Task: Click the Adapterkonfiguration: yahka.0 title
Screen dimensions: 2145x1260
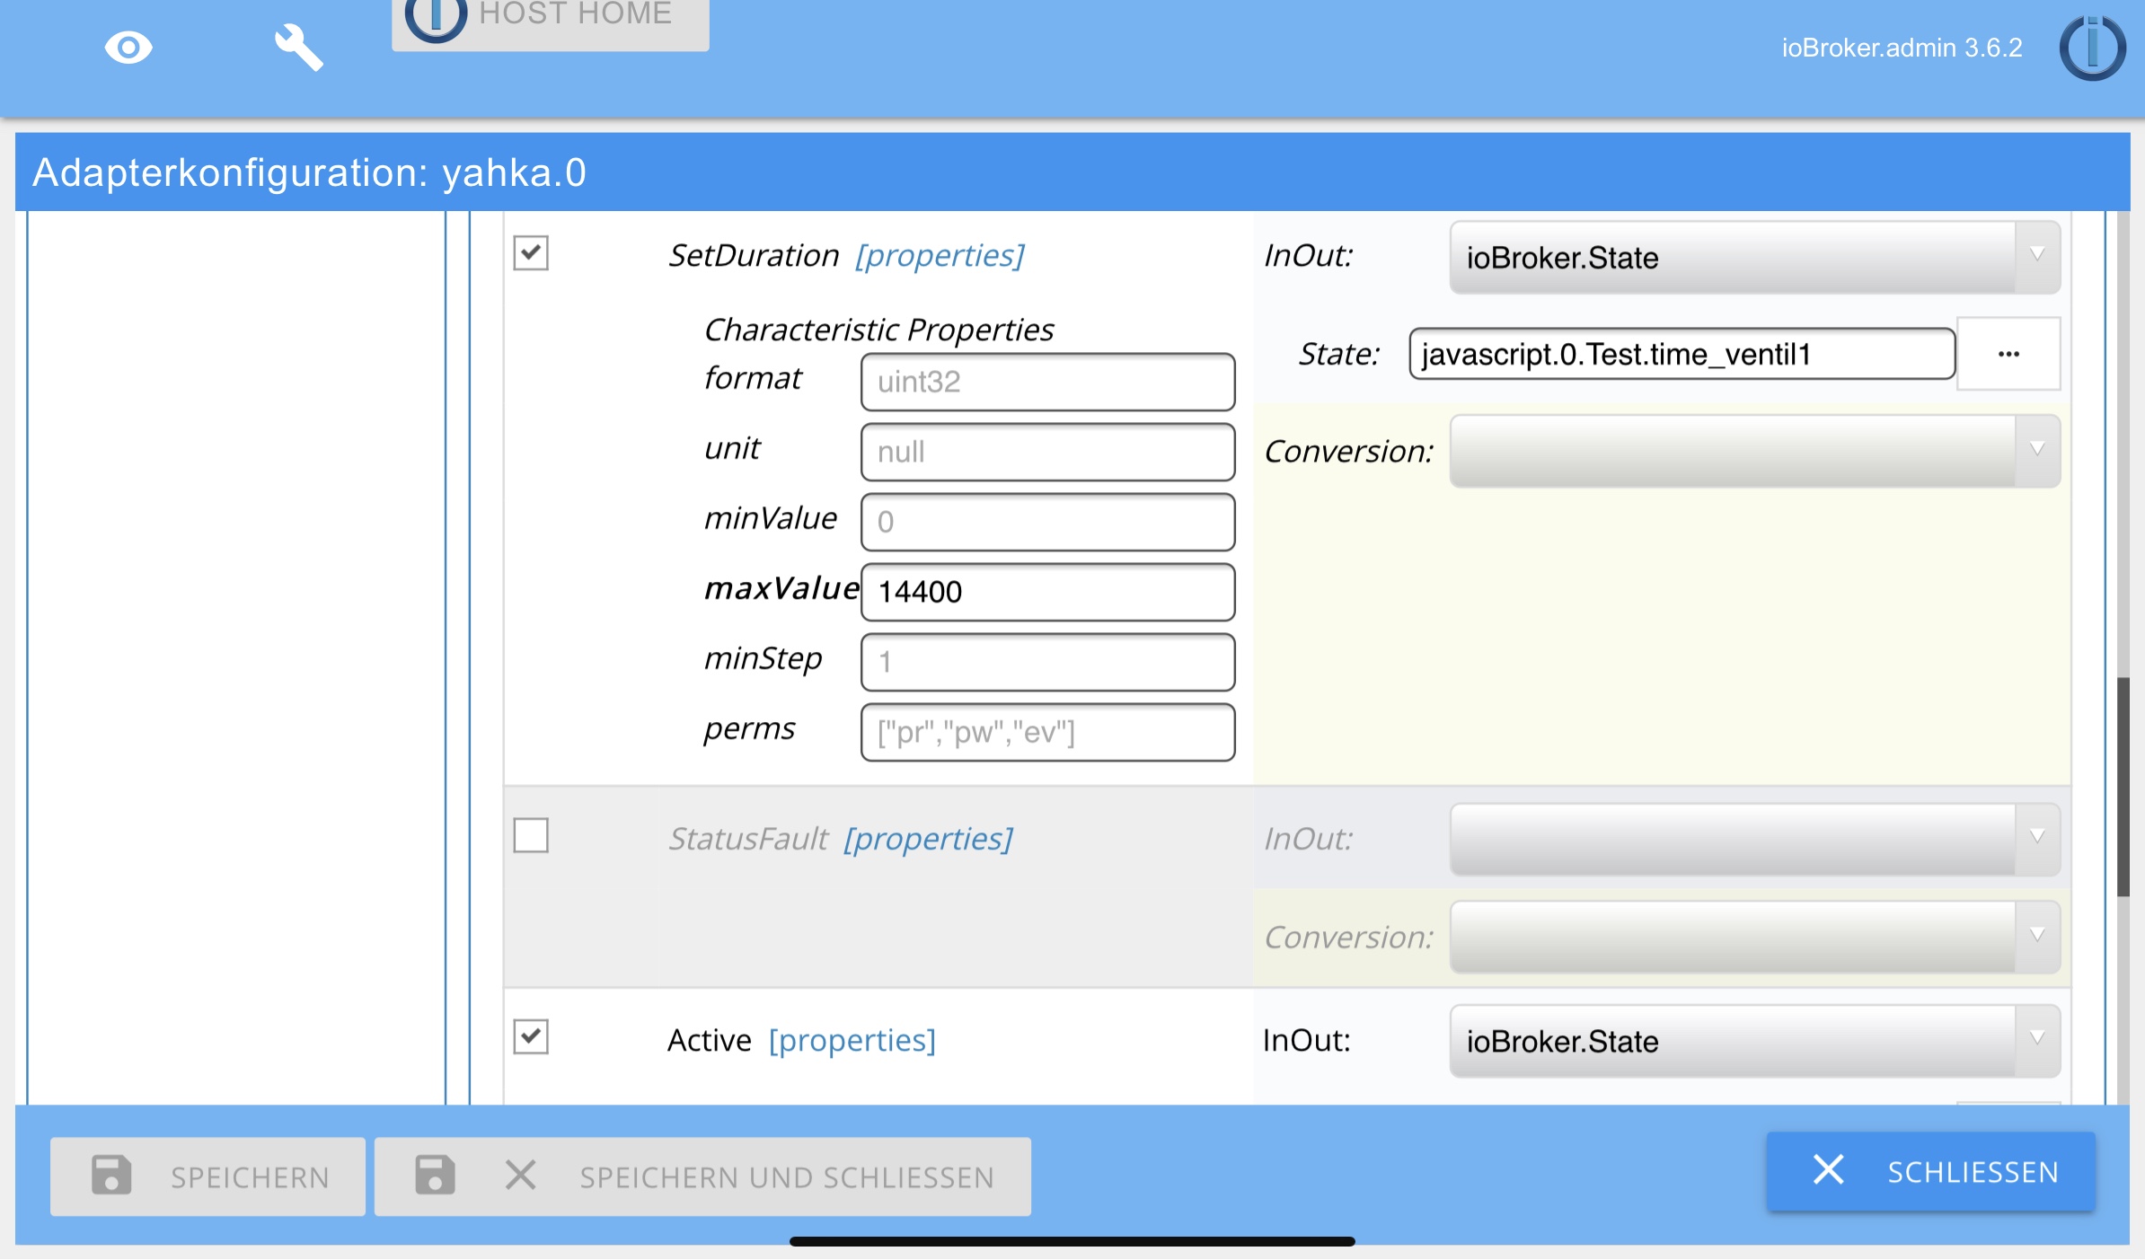Action: [x=309, y=172]
